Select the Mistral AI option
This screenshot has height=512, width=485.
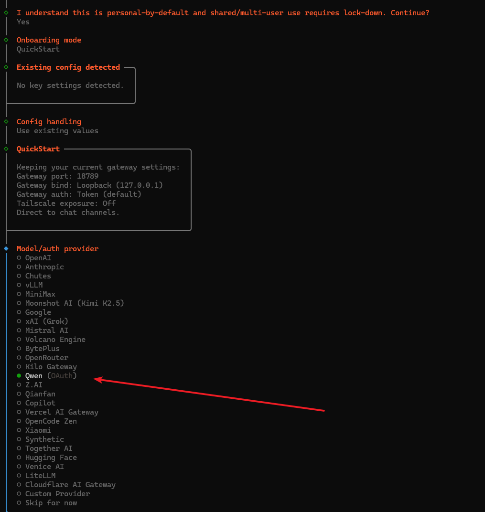click(x=43, y=331)
